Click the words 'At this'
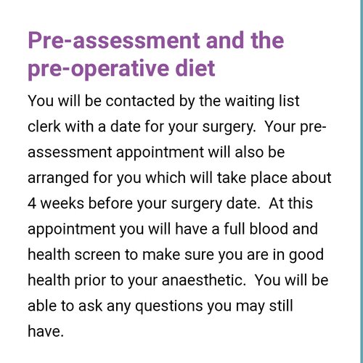Viewport: 363px width, 363px height. pos(290,203)
